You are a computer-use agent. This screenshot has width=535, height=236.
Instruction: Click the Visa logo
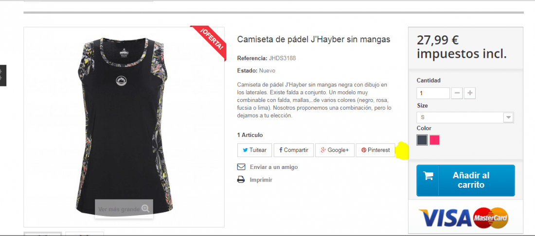(x=445, y=218)
